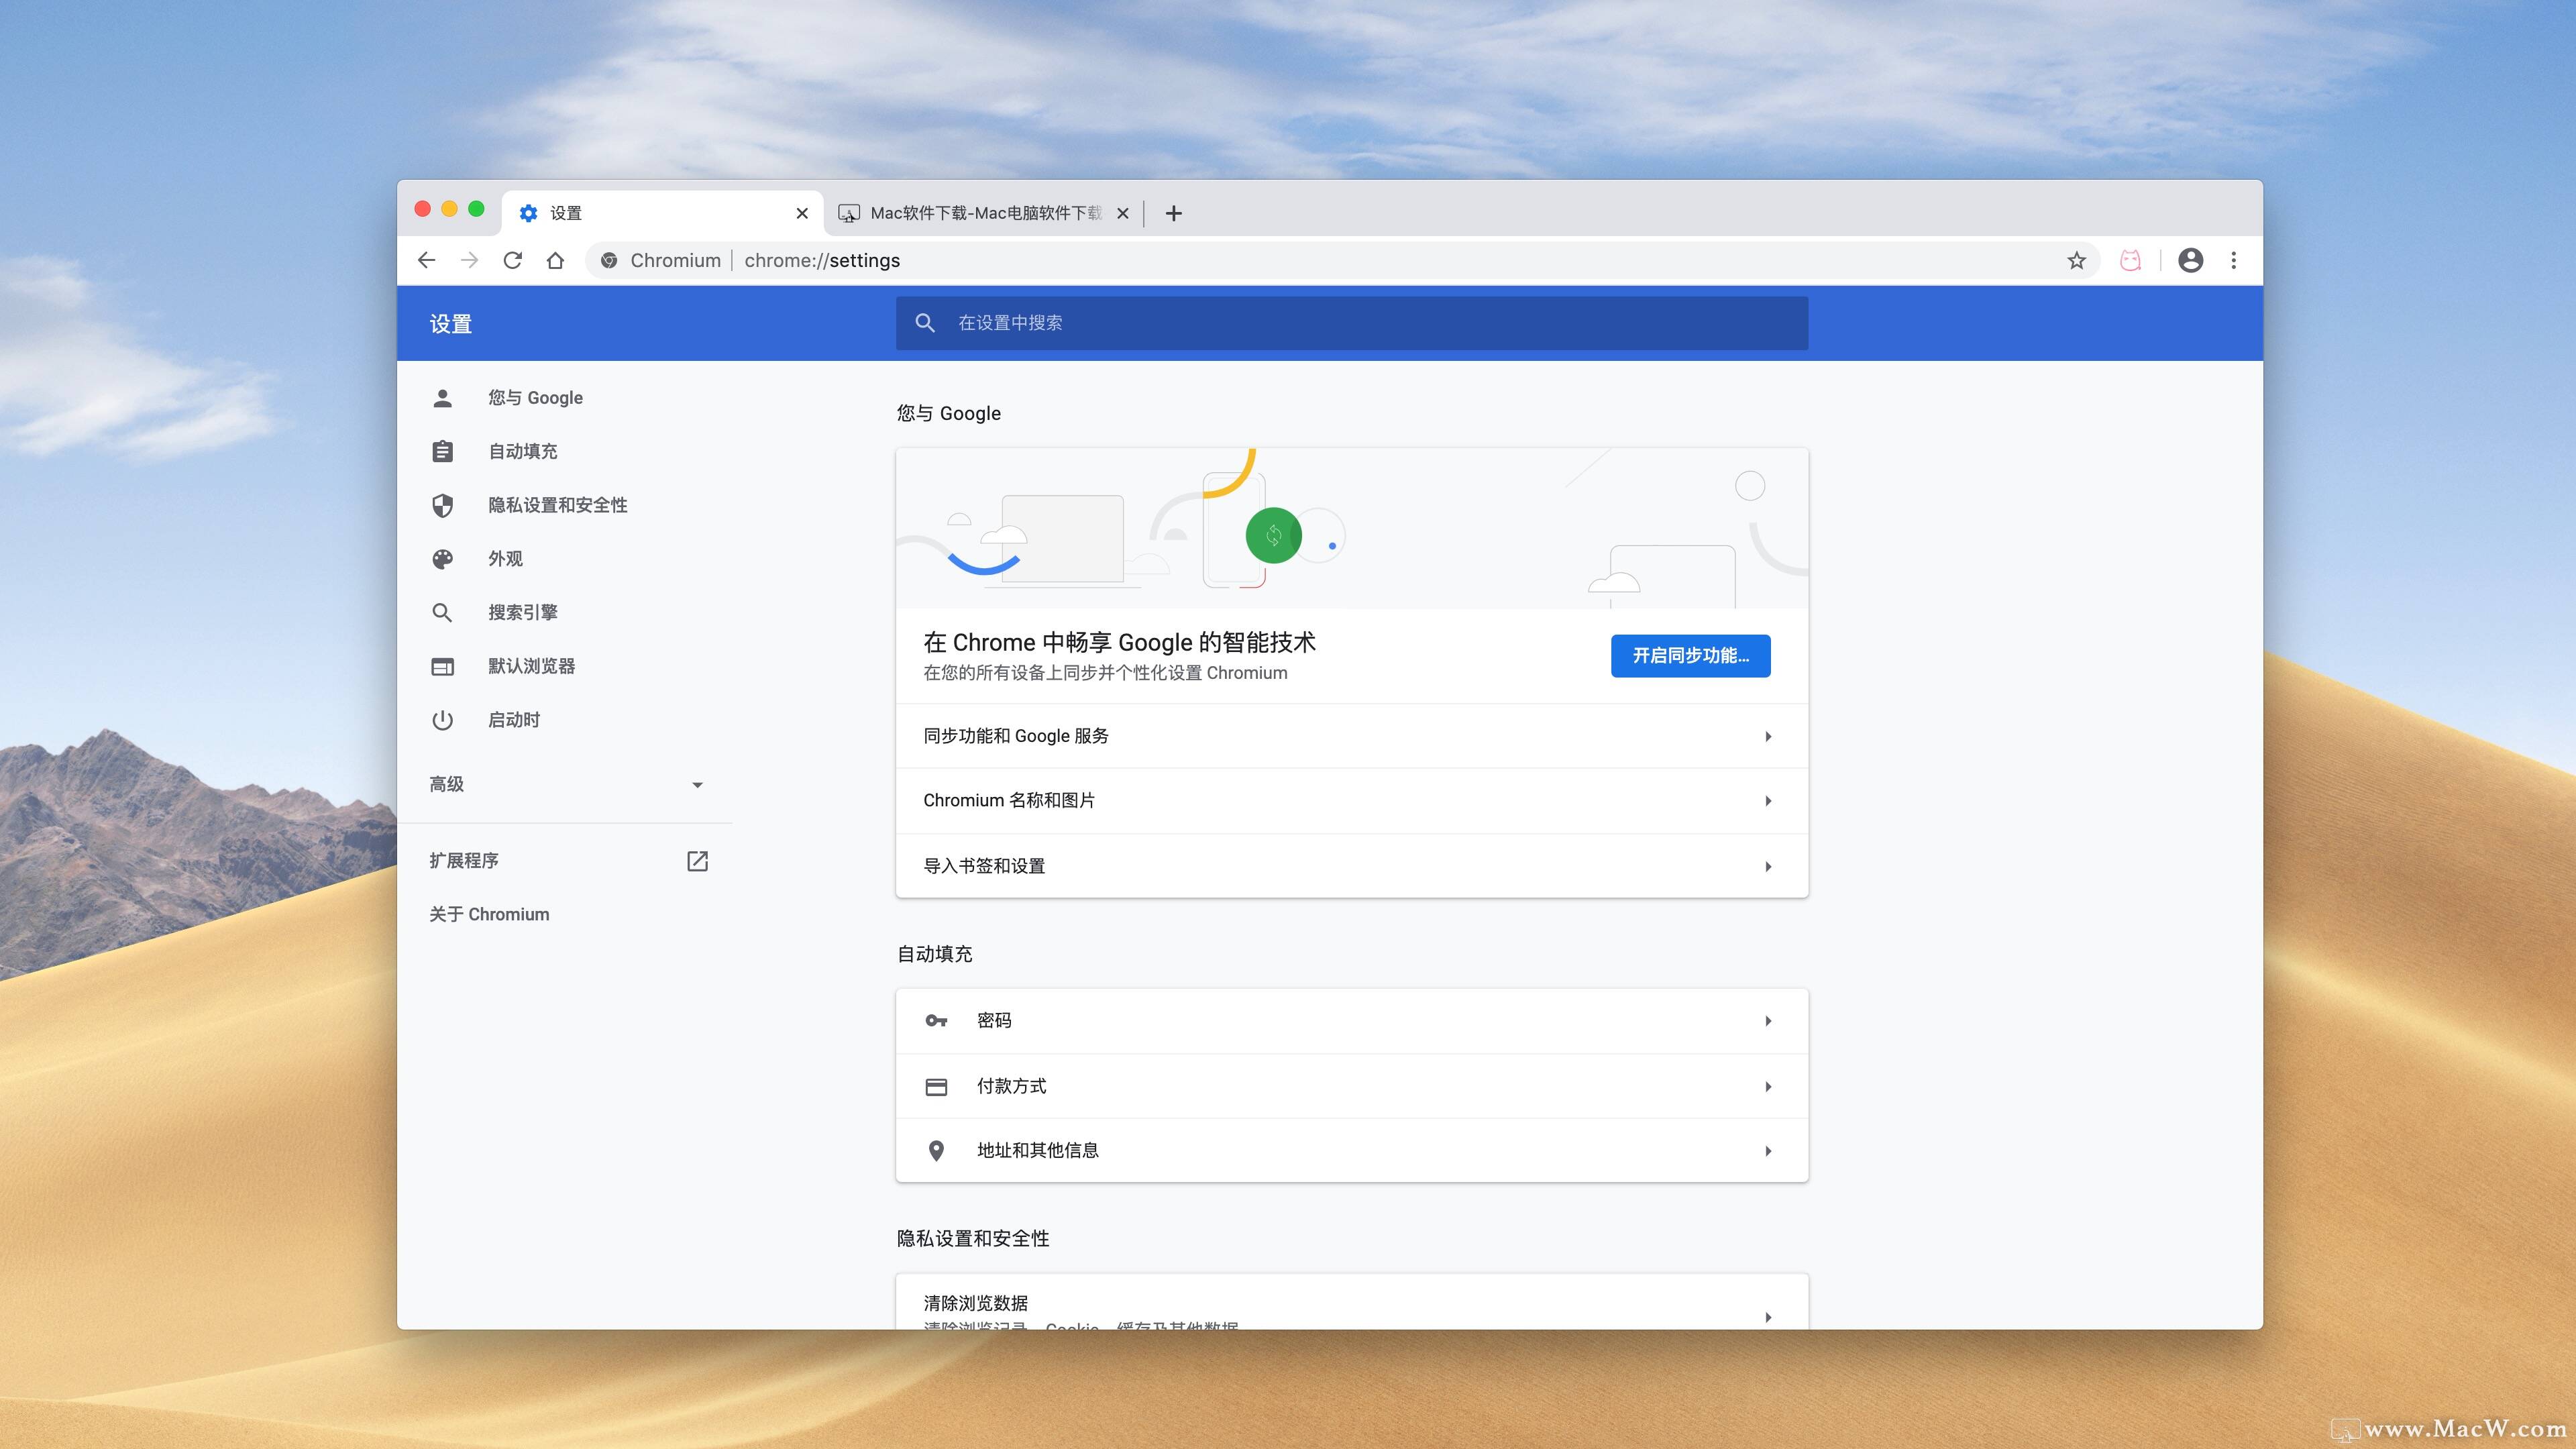
Task: Close the 设置 tab
Action: pos(802,213)
